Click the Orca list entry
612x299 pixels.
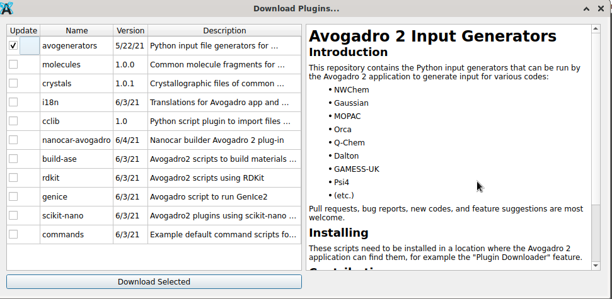click(343, 130)
